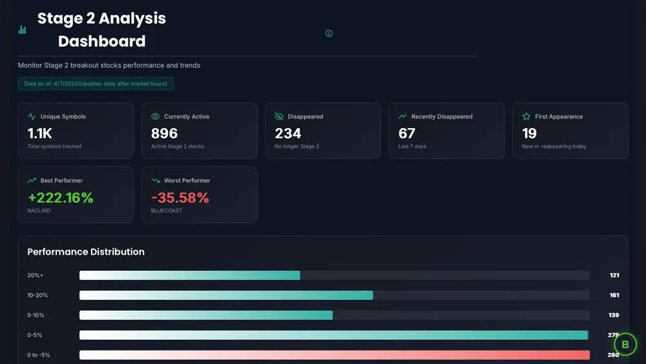This screenshot has width=646, height=364.
Task: Click 'Total symbols tracked' caption
Action: click(54, 146)
